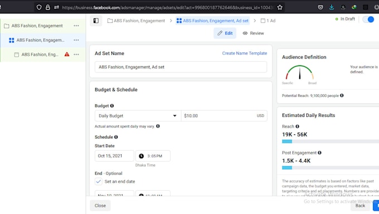This screenshot has width=379, height=214.
Task: Open the browser downloads arrow icon
Action: coord(332,7)
